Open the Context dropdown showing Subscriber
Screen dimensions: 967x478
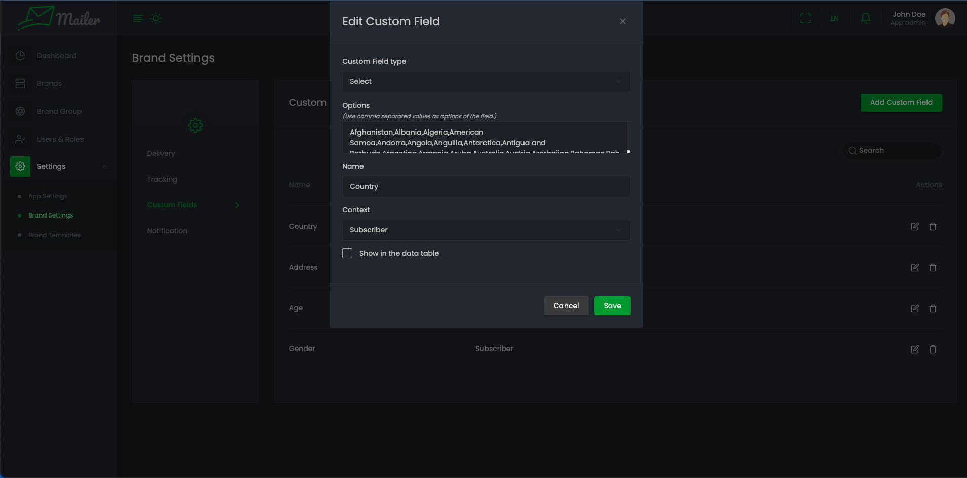click(x=486, y=230)
